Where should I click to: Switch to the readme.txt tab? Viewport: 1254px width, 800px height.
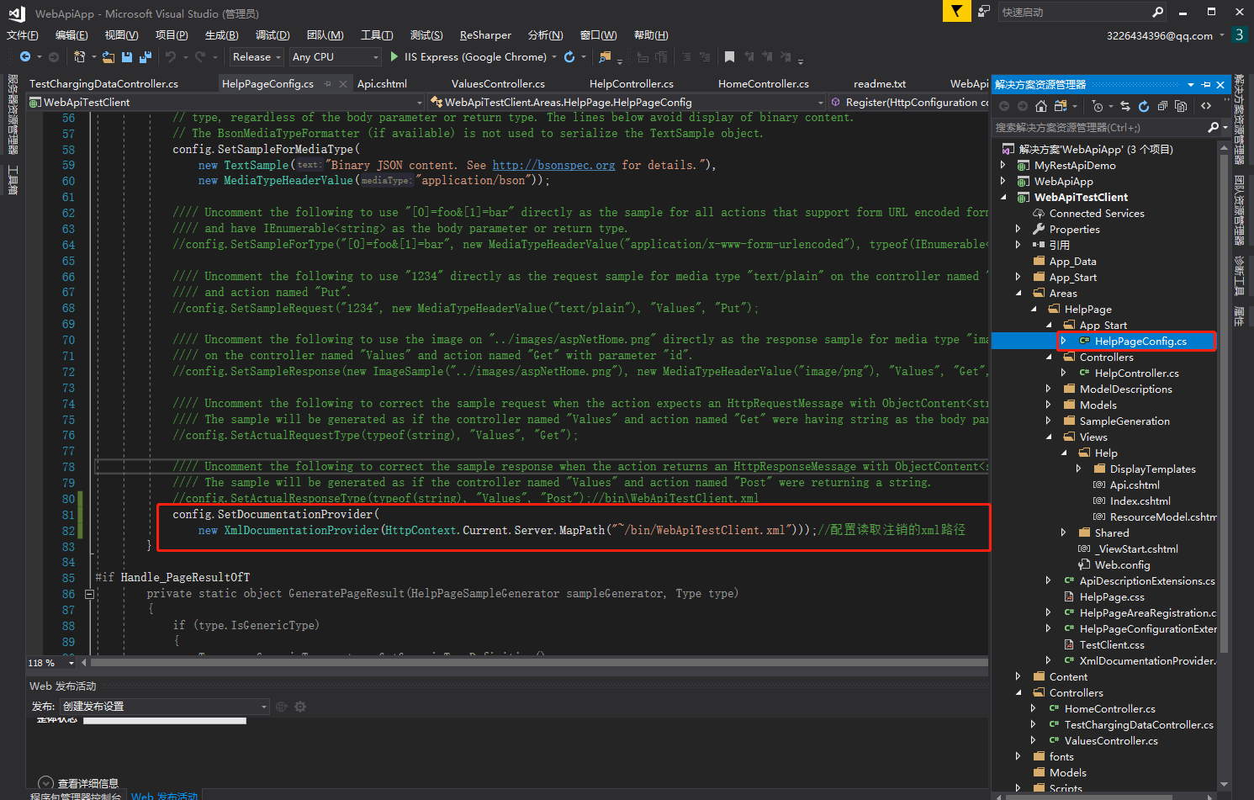(x=880, y=83)
